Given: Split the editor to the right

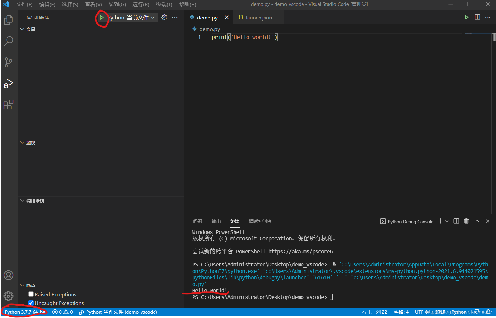Looking at the screenshot, I should click(x=477, y=17).
